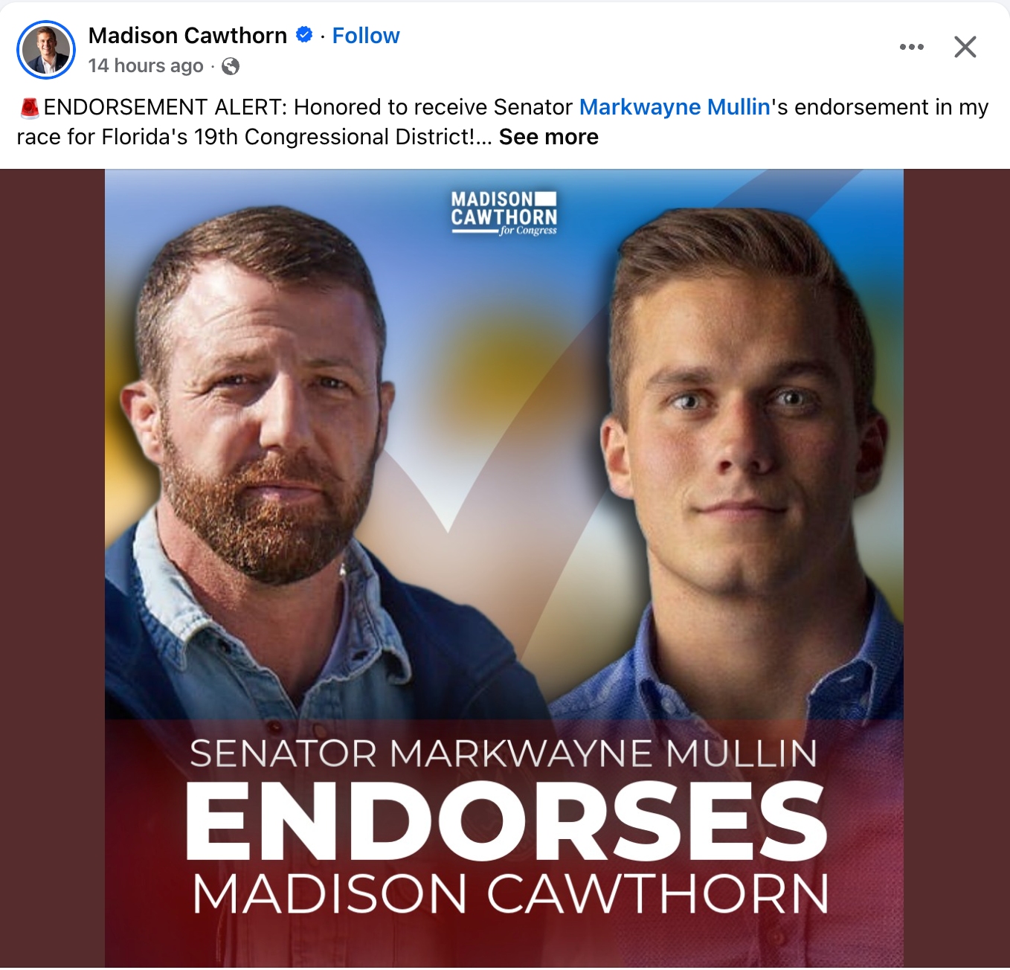Close the post with the X icon
Viewport: 1010px width, 970px height.
(965, 47)
